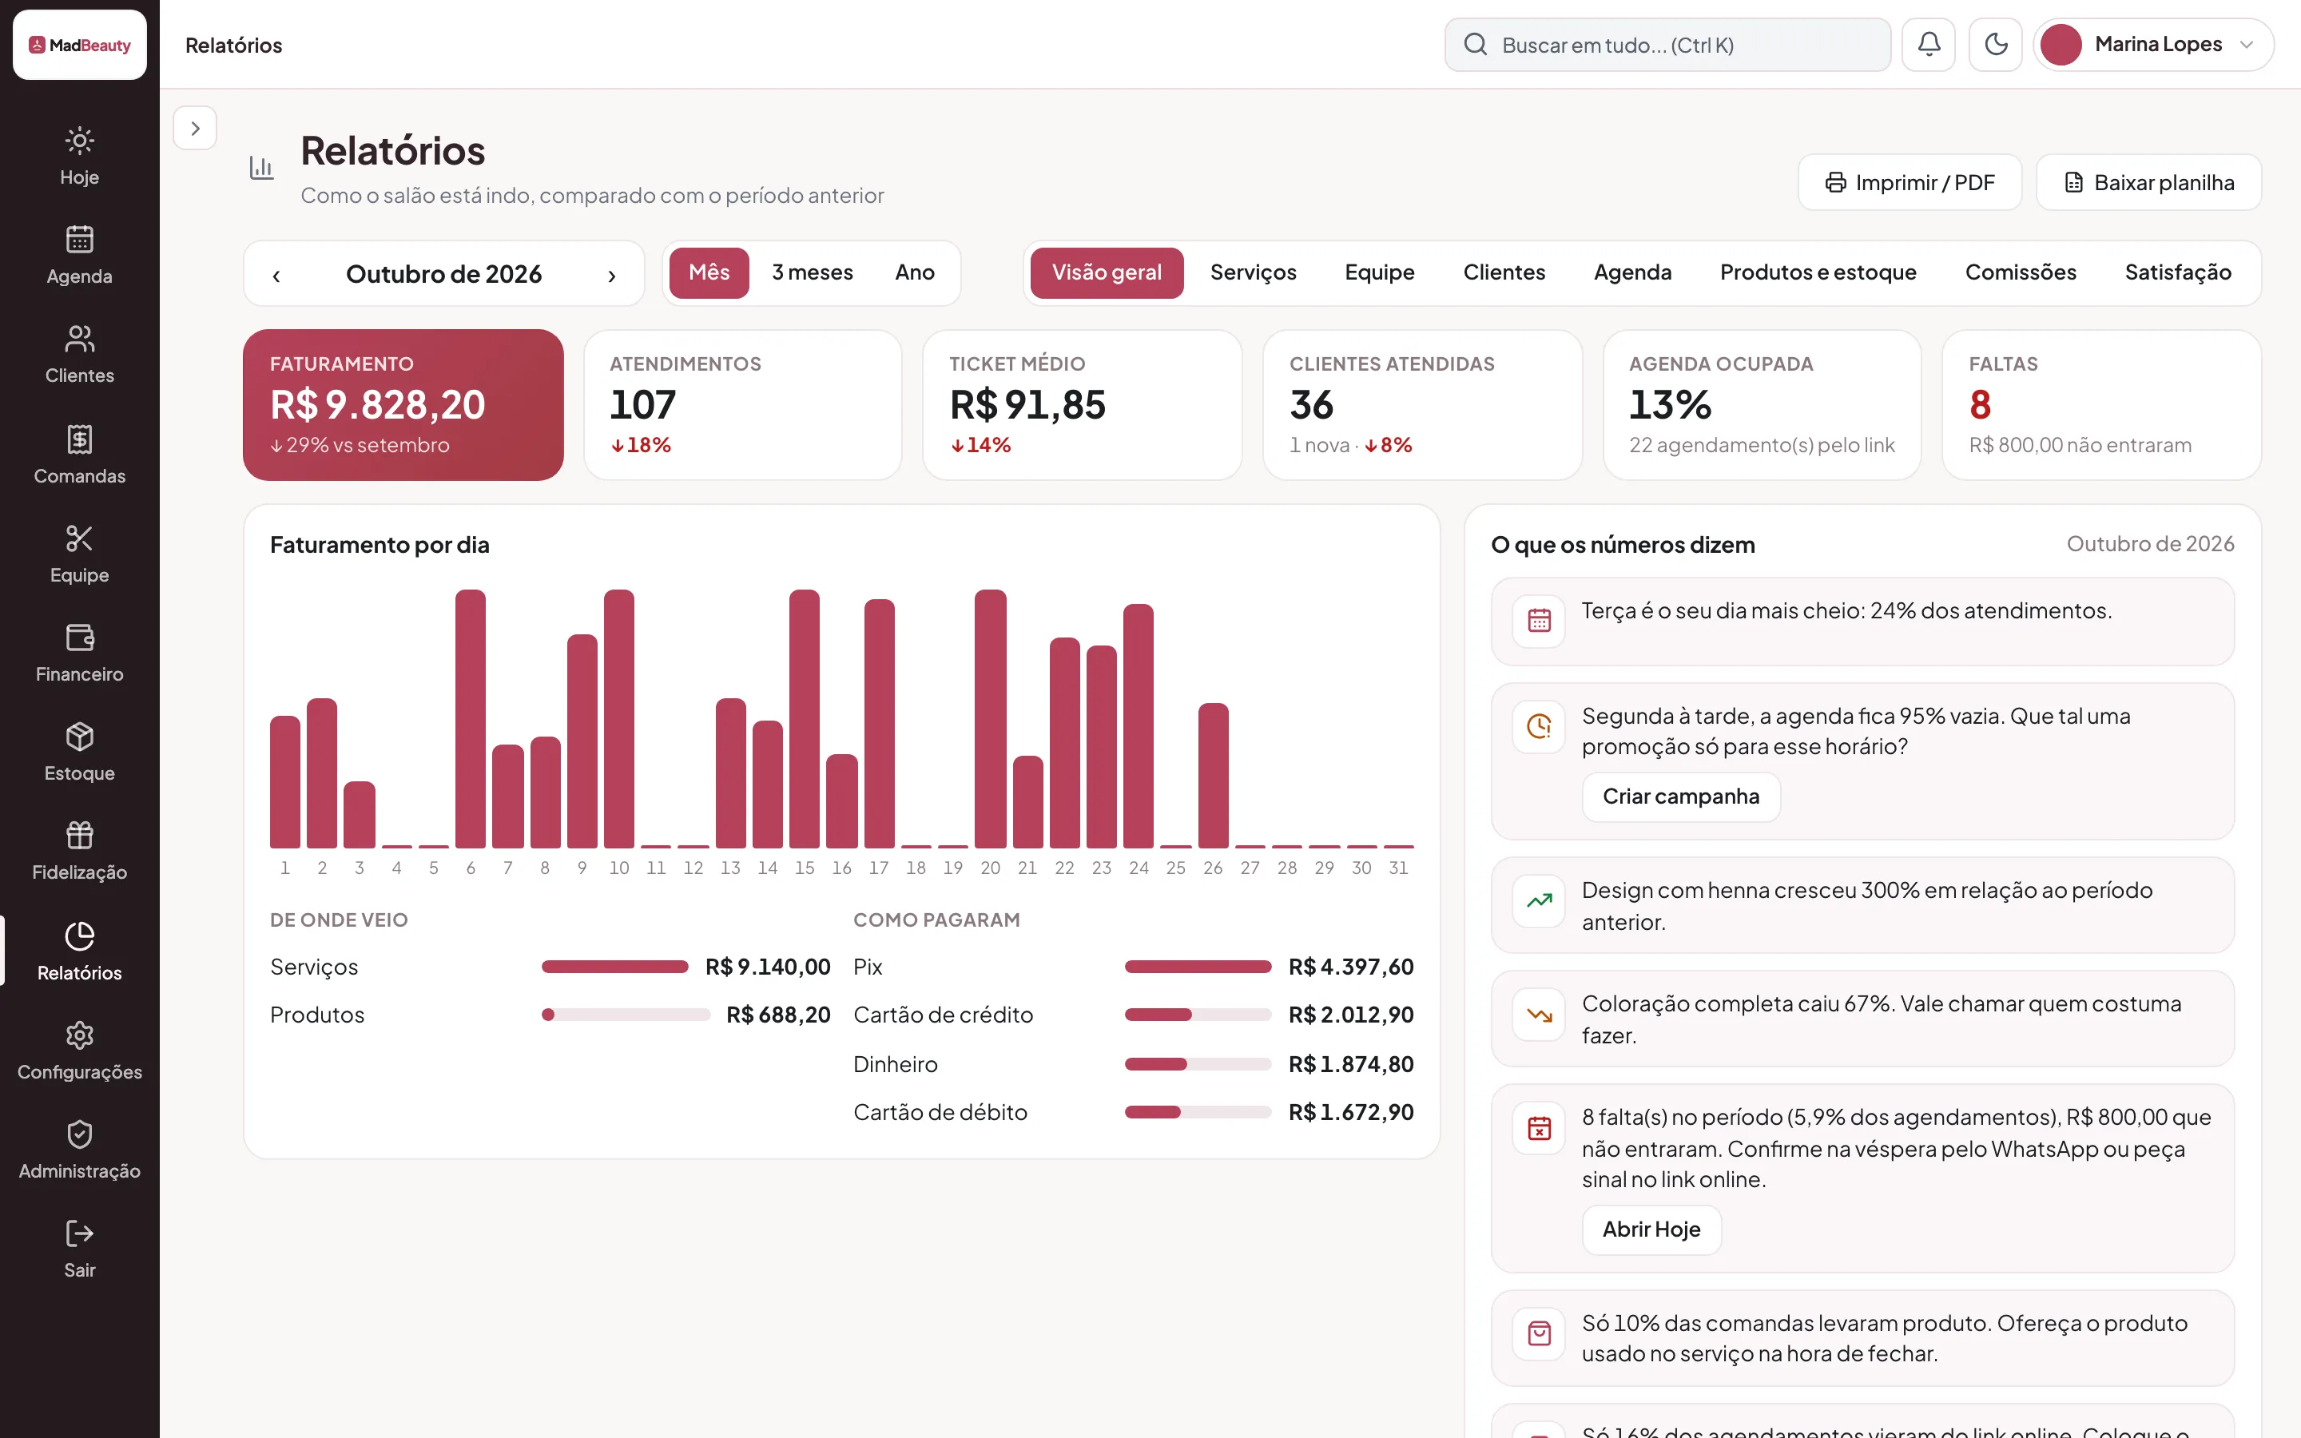
Task: Open Administração shield icon
Action: point(79,1134)
